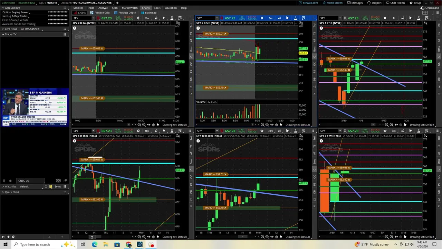Remove MARK >= 659.01 alert on 2m chart
Screen dimensions: 442x249
coord(102,48)
